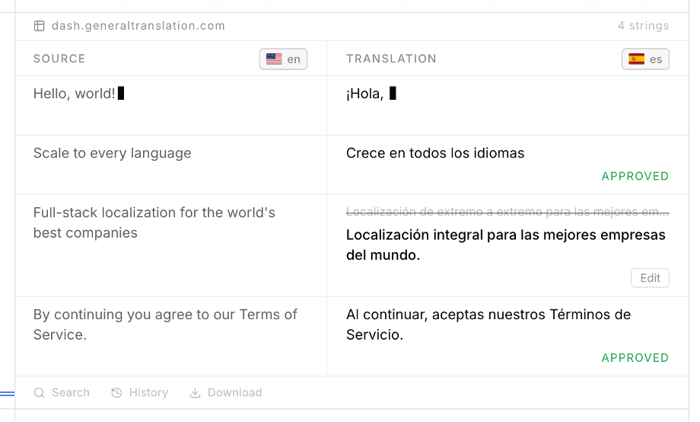700x422 pixels.
Task: Open the History view
Action: tap(140, 393)
